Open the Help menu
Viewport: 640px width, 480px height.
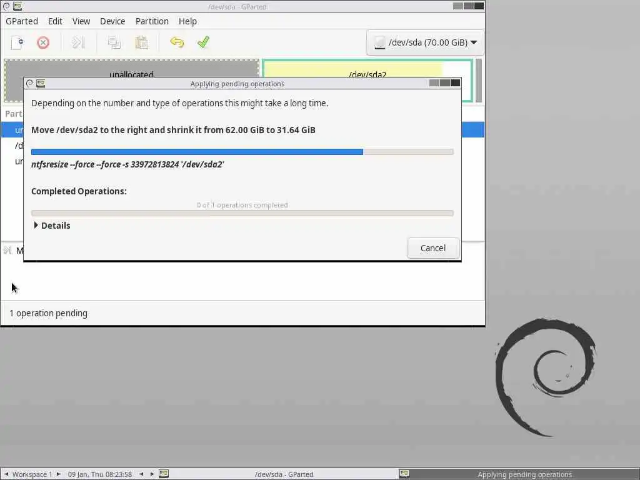(x=187, y=21)
